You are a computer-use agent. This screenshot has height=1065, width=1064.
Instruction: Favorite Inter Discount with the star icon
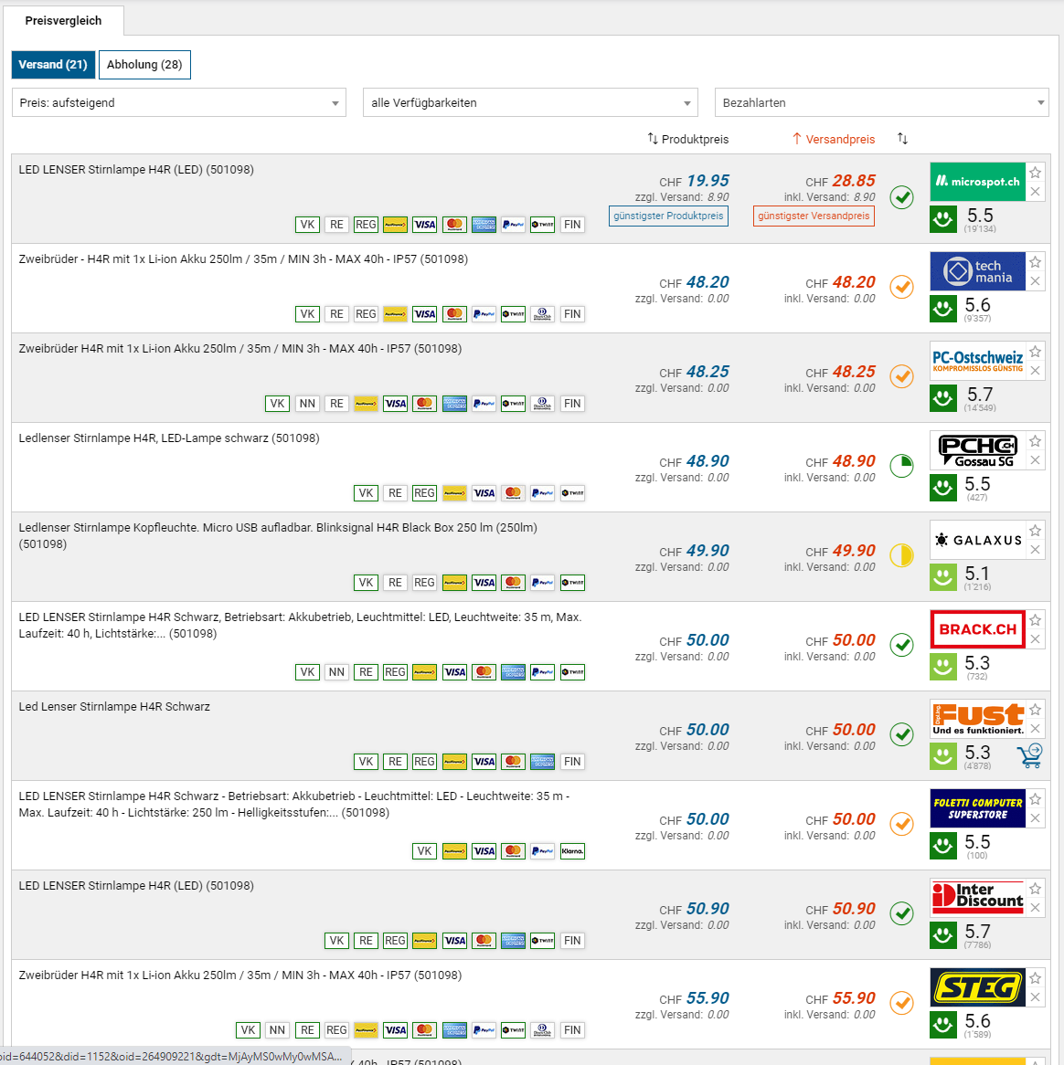coord(1035,889)
